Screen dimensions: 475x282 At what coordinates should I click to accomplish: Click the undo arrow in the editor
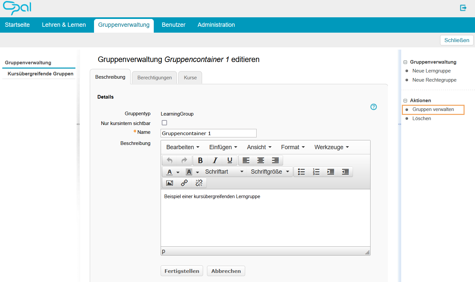tap(169, 160)
